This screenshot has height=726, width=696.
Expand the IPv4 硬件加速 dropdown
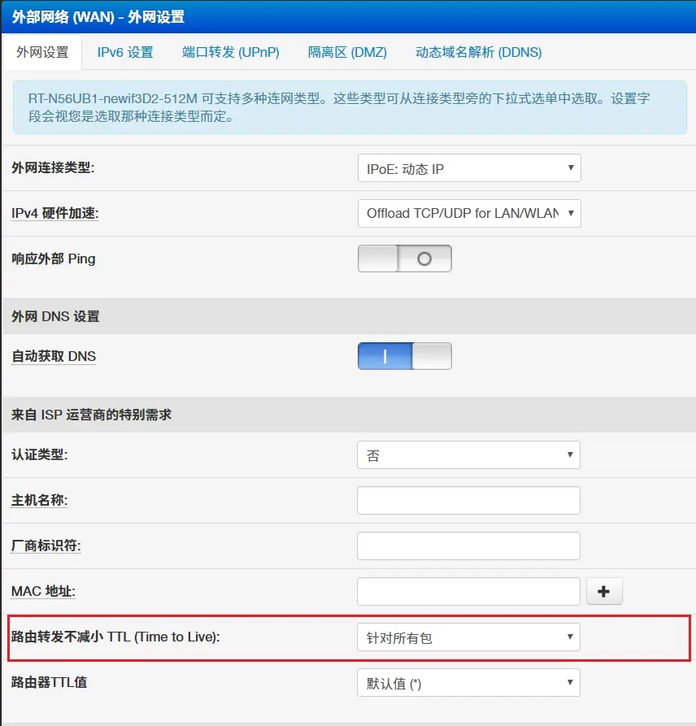468,213
